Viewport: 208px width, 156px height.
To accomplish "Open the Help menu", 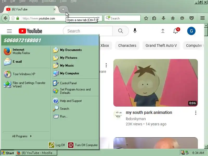I will pyautogui.click(x=74, y=1).
